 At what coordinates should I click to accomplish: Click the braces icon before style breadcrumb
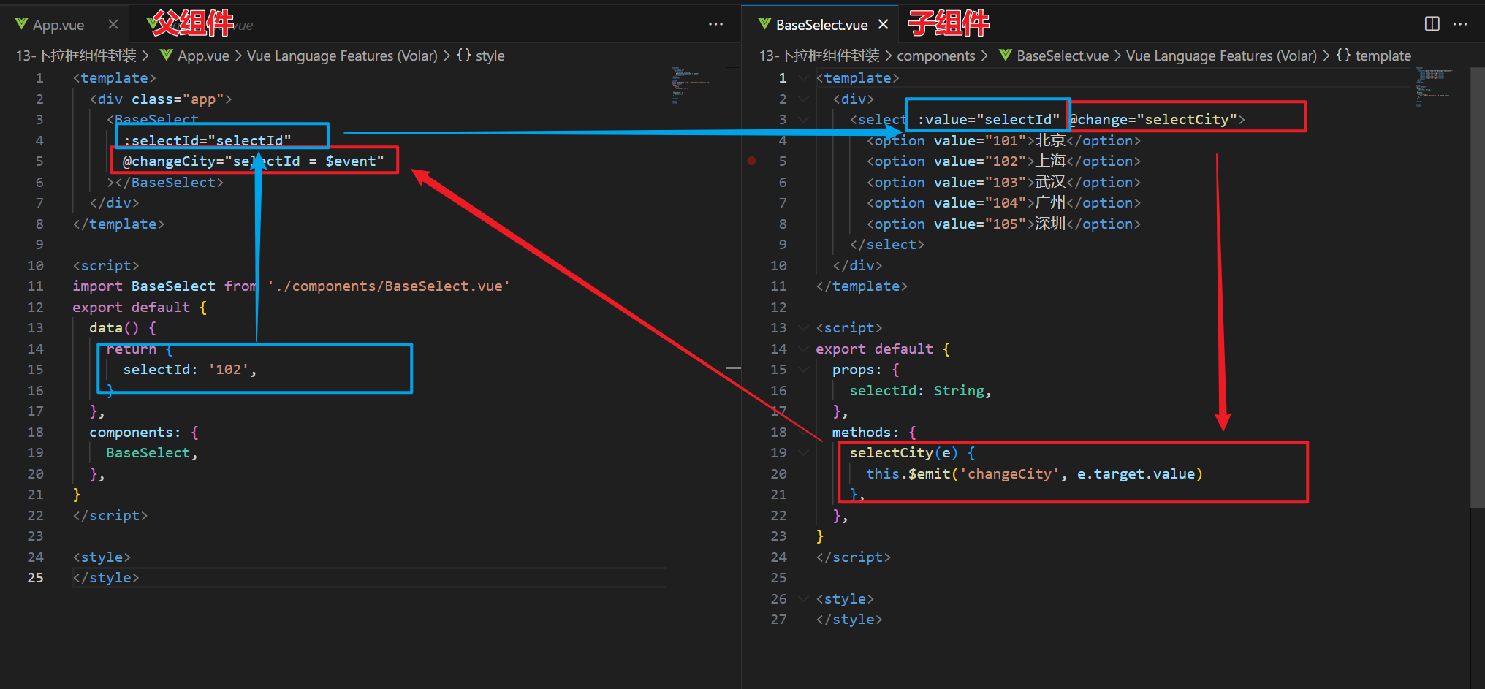(x=464, y=55)
